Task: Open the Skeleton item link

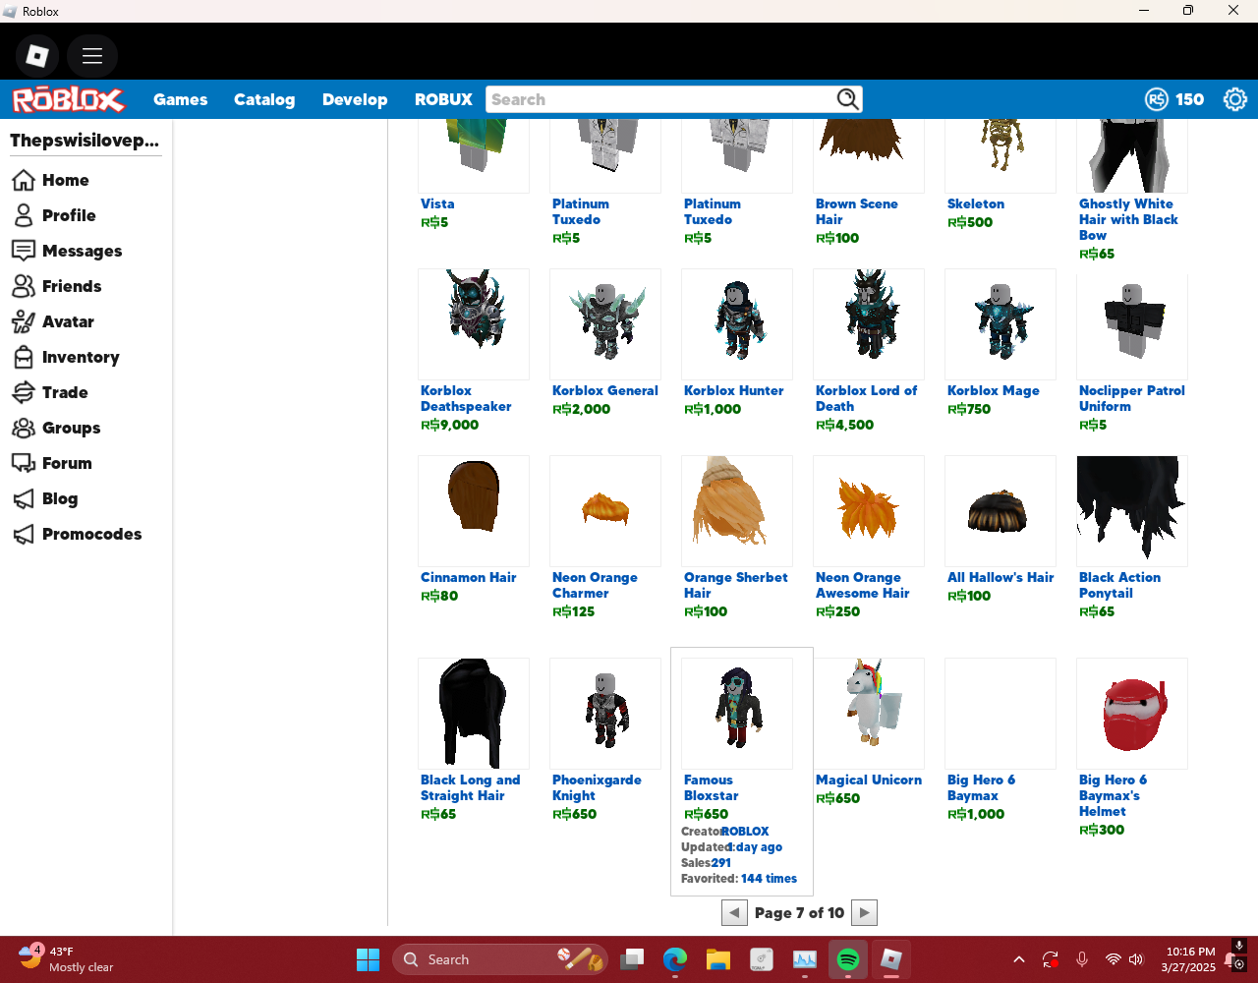Action: [976, 203]
